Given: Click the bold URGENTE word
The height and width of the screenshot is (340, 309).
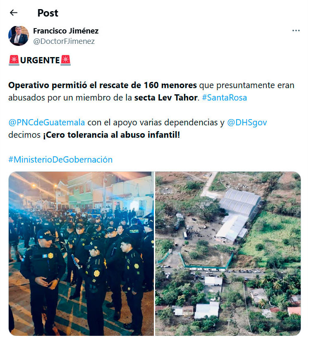Looking at the screenshot, I should pos(40,60).
